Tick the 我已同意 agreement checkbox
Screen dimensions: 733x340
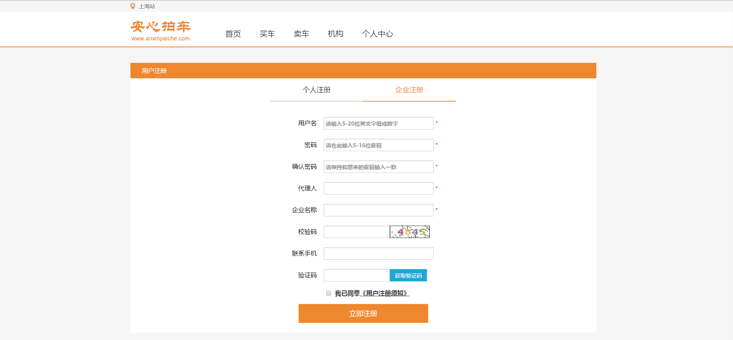(x=328, y=293)
